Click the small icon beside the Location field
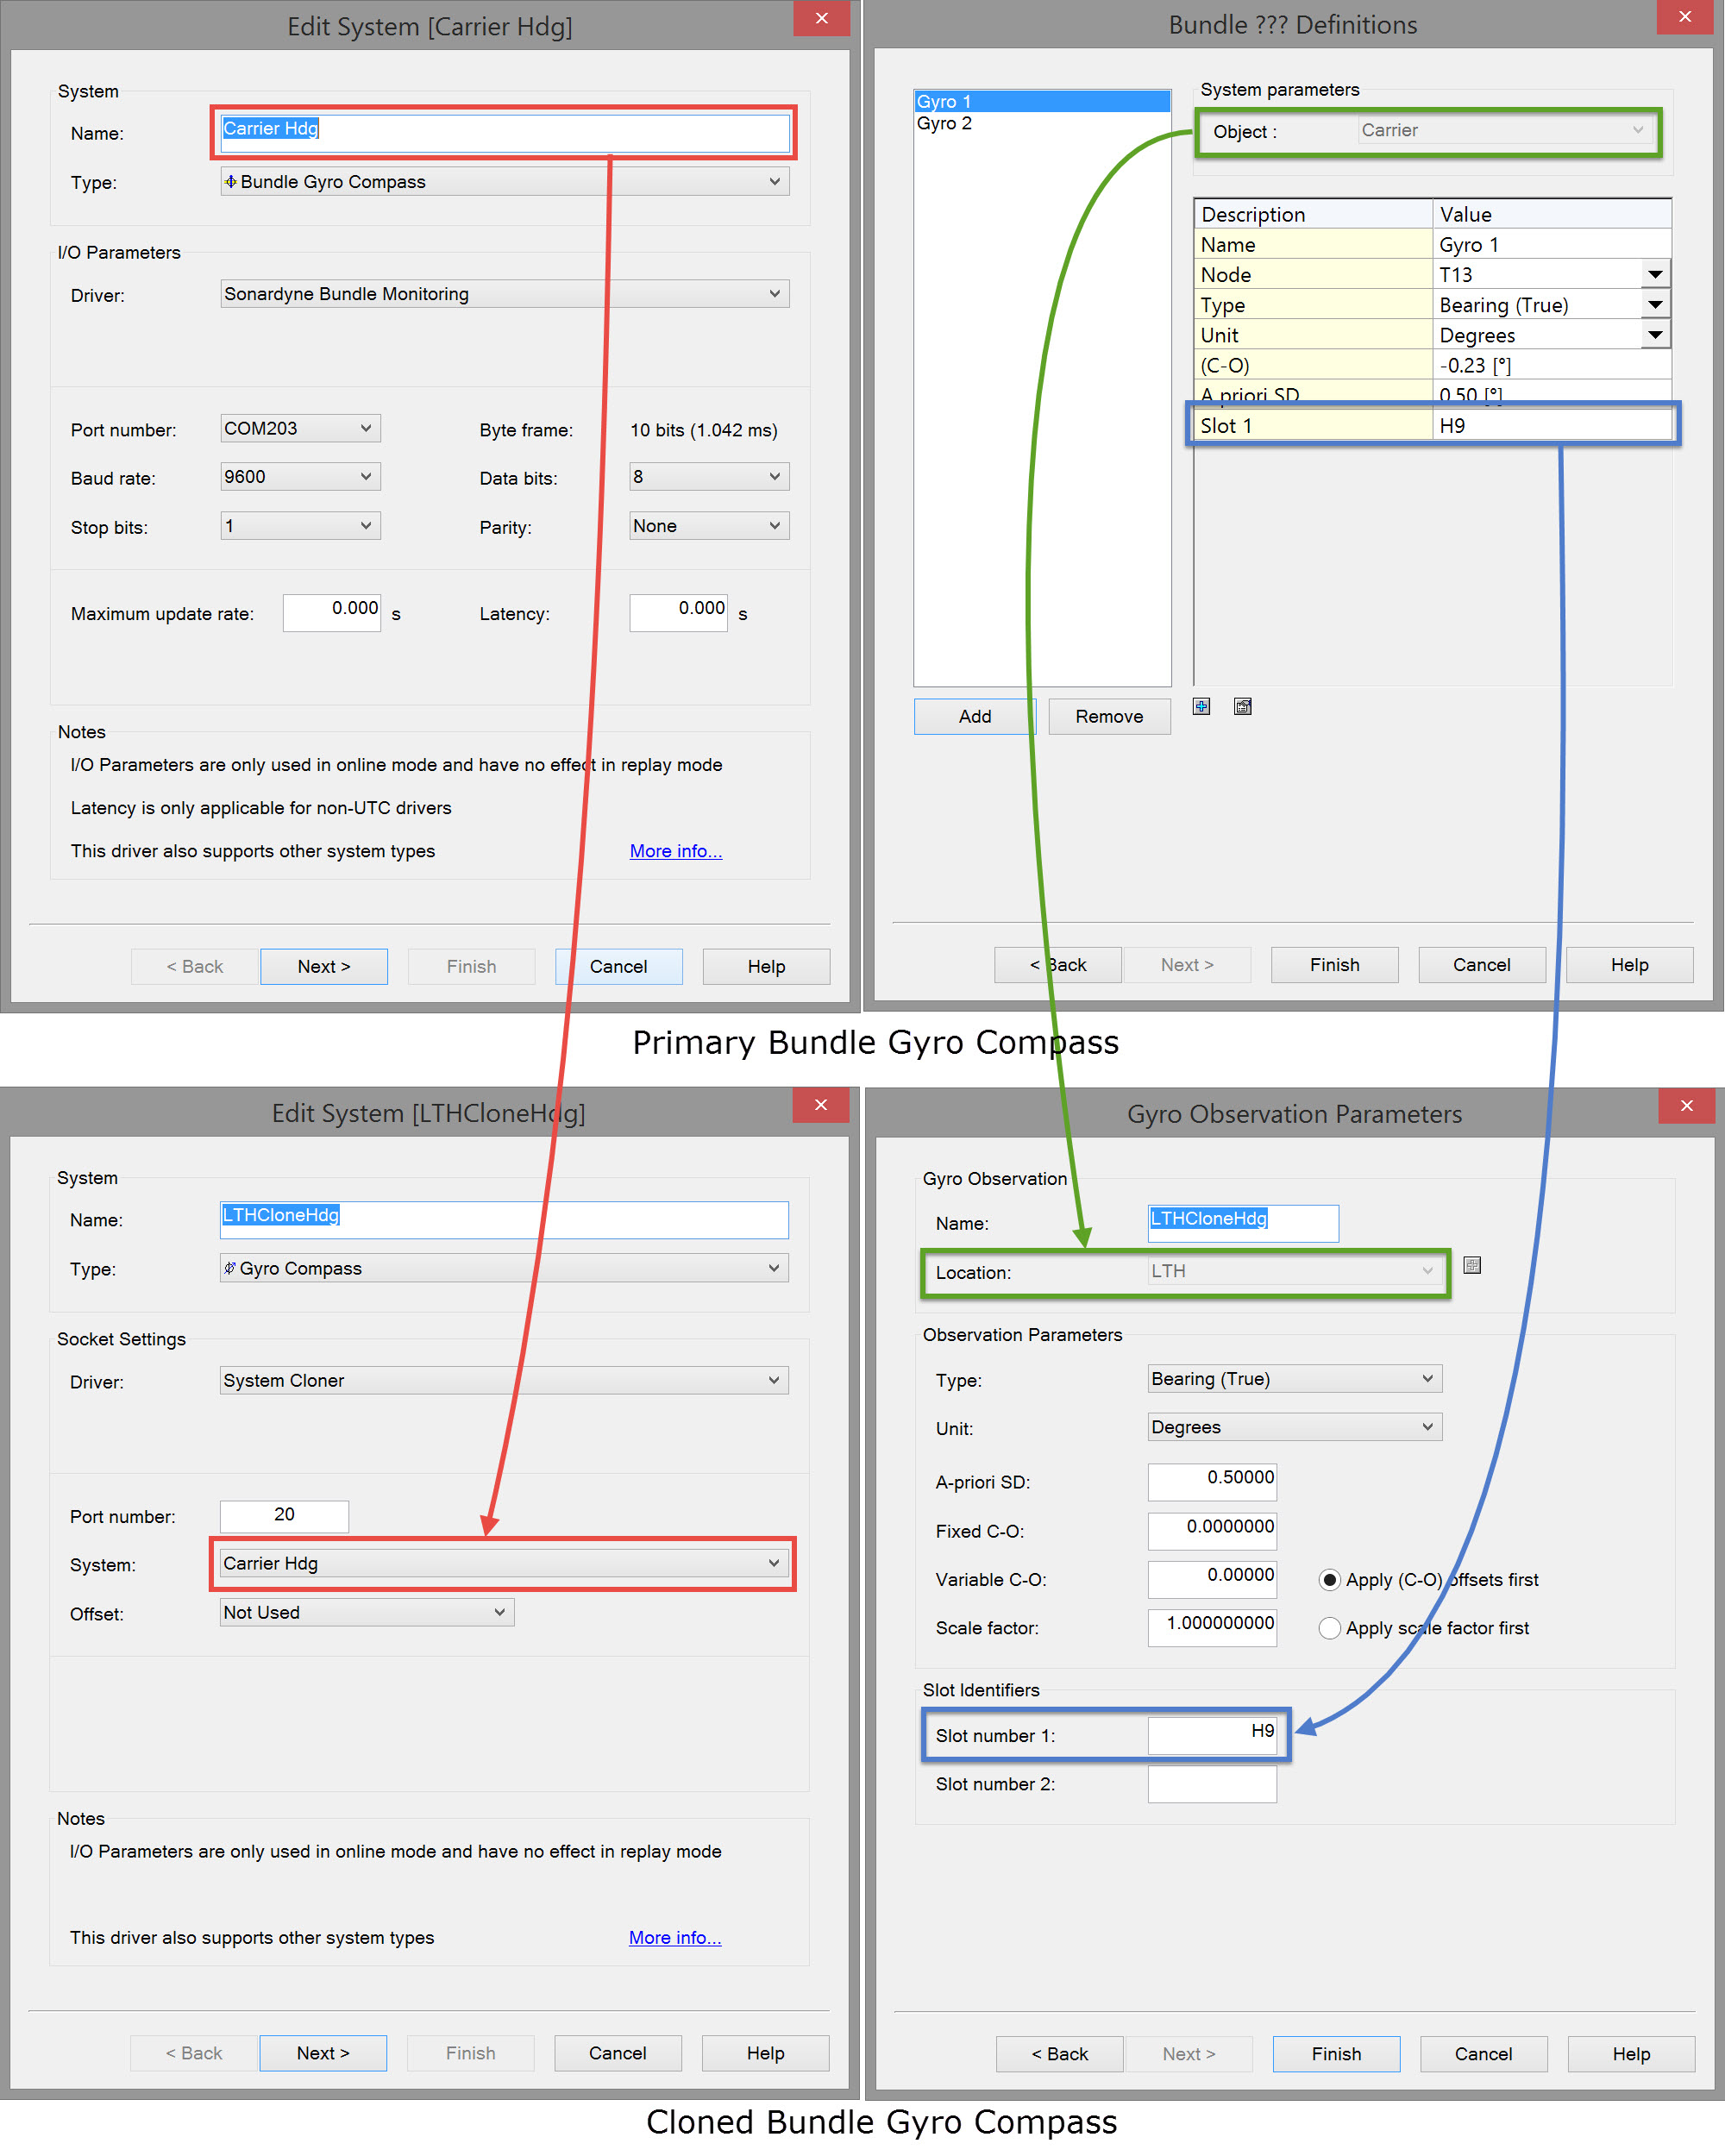Image resolution: width=1725 pixels, height=2156 pixels. (1471, 1265)
